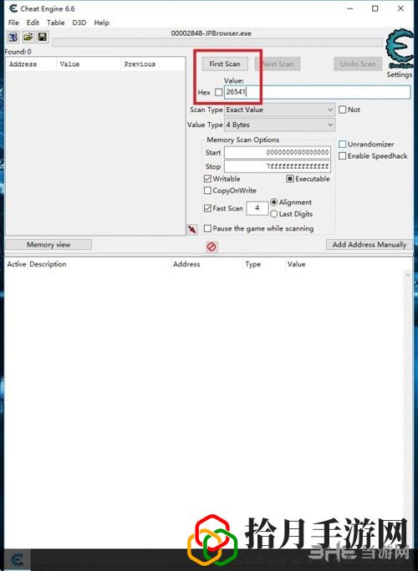
Task: Click the open folder toolbar icon
Action: [28, 37]
